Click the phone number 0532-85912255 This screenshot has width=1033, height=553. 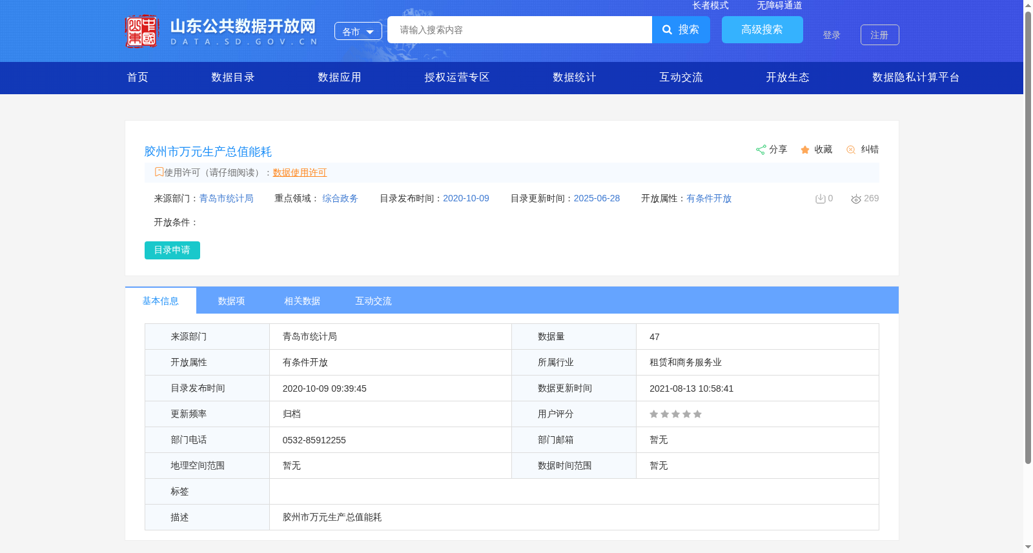click(x=314, y=440)
